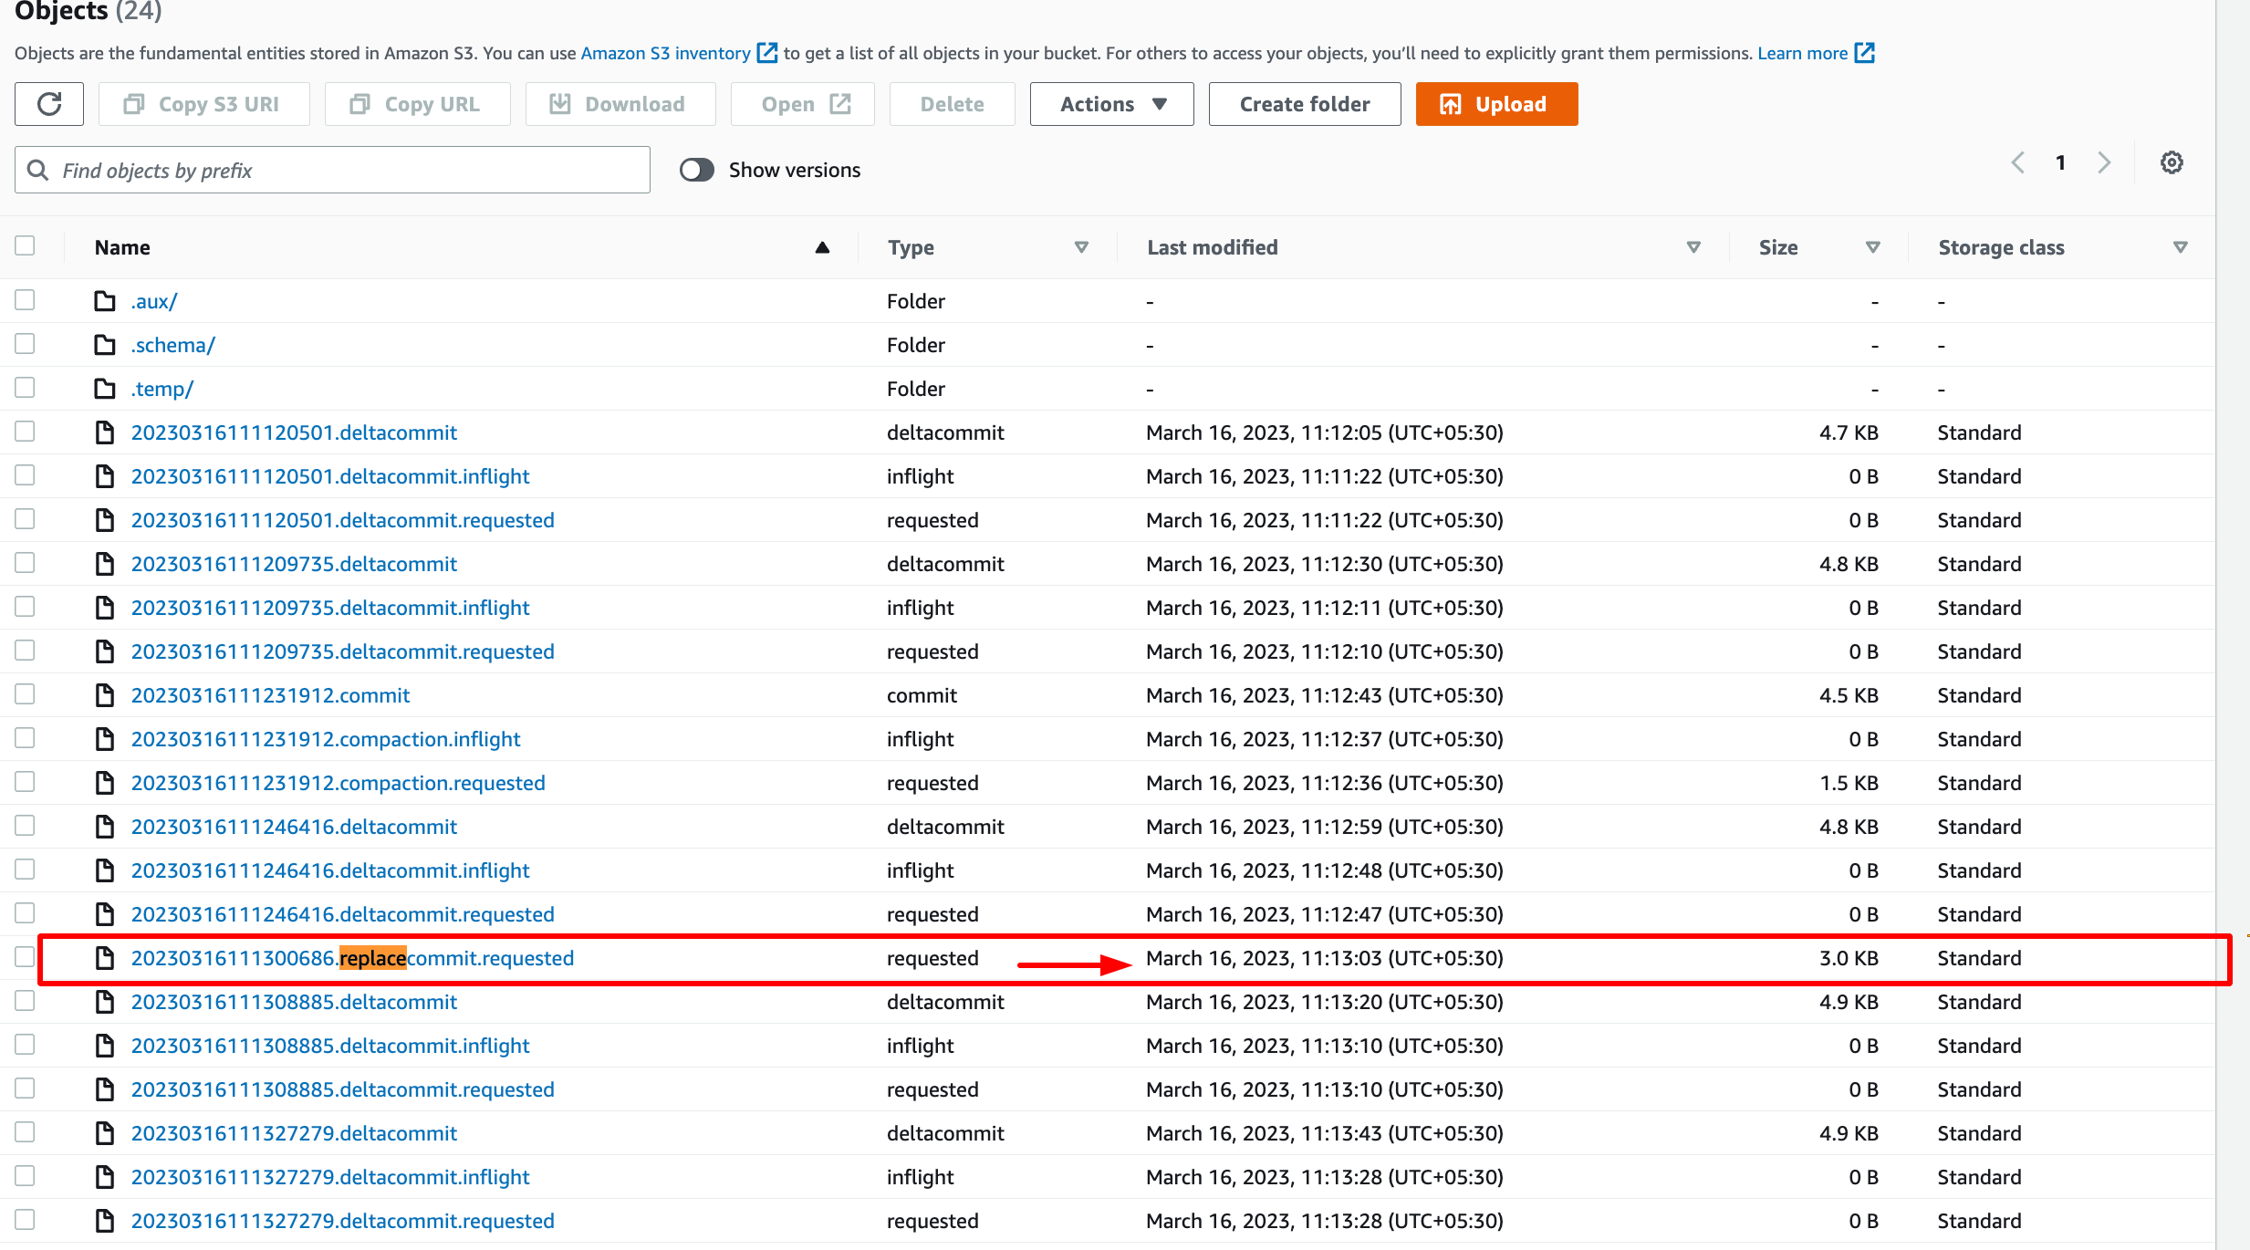Screen dimensions: 2250x1250
Task: Open the table preferences gear icon
Action: pyautogui.click(x=2172, y=163)
